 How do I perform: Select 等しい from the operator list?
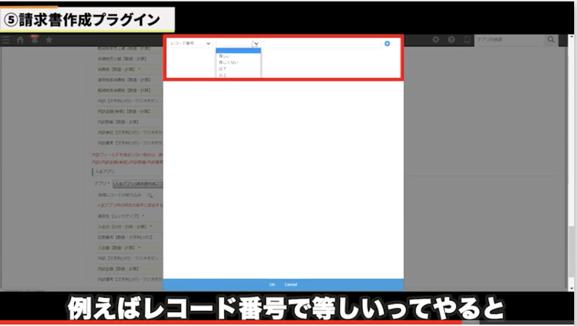[x=224, y=56]
